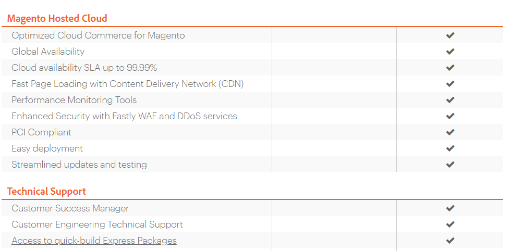Click the PCI Compliant checkmark icon

[450, 132]
